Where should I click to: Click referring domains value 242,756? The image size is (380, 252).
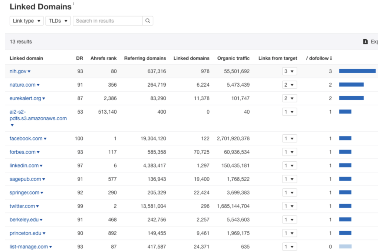(157, 220)
